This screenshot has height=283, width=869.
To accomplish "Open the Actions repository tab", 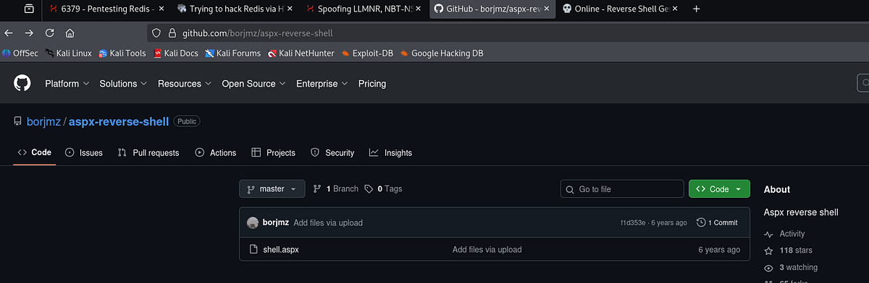I will (216, 152).
